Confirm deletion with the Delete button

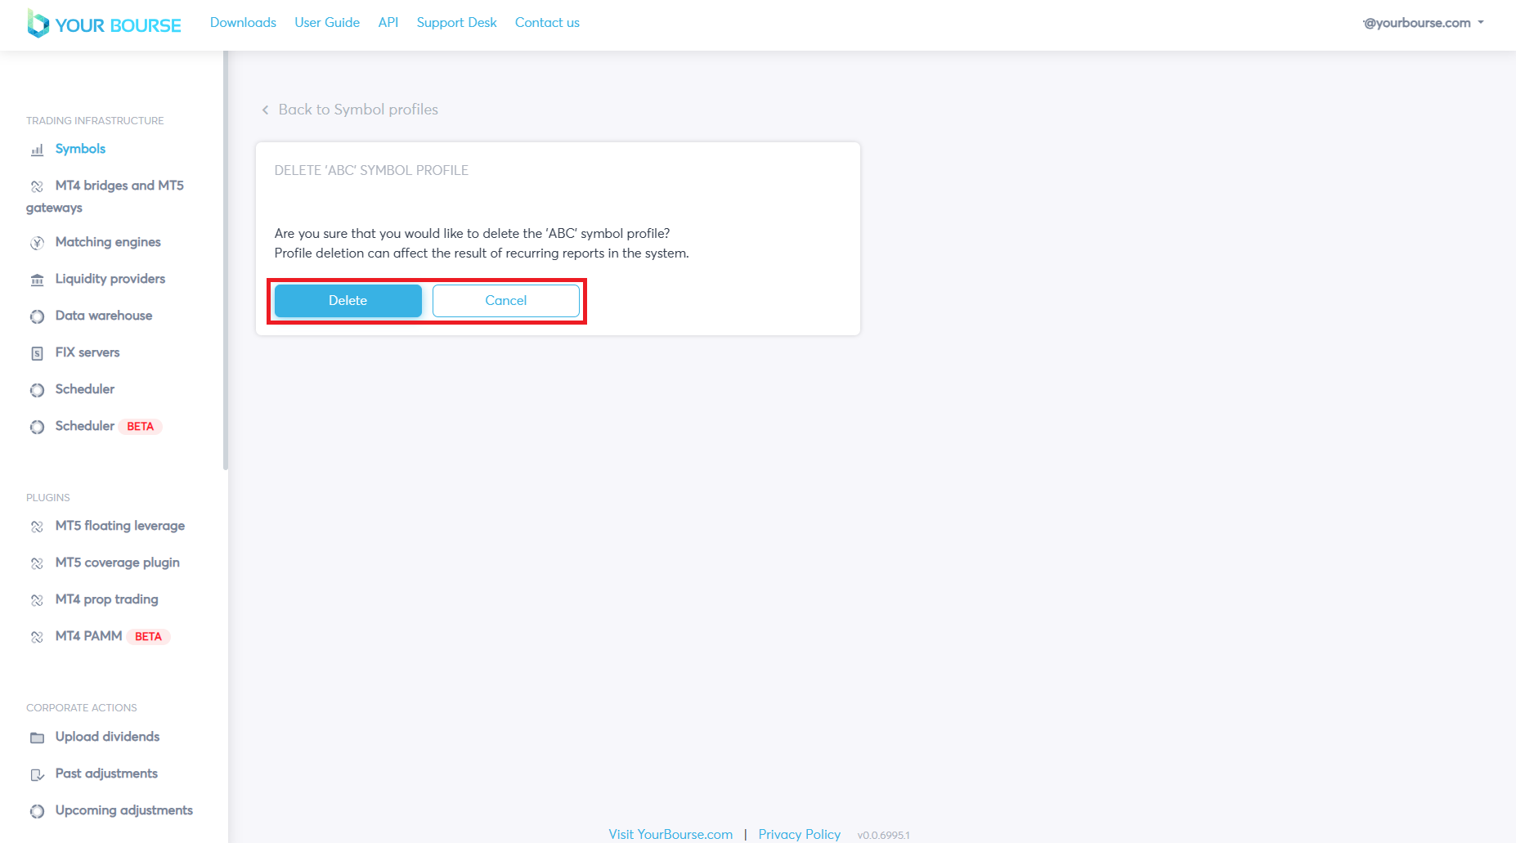[x=348, y=301]
